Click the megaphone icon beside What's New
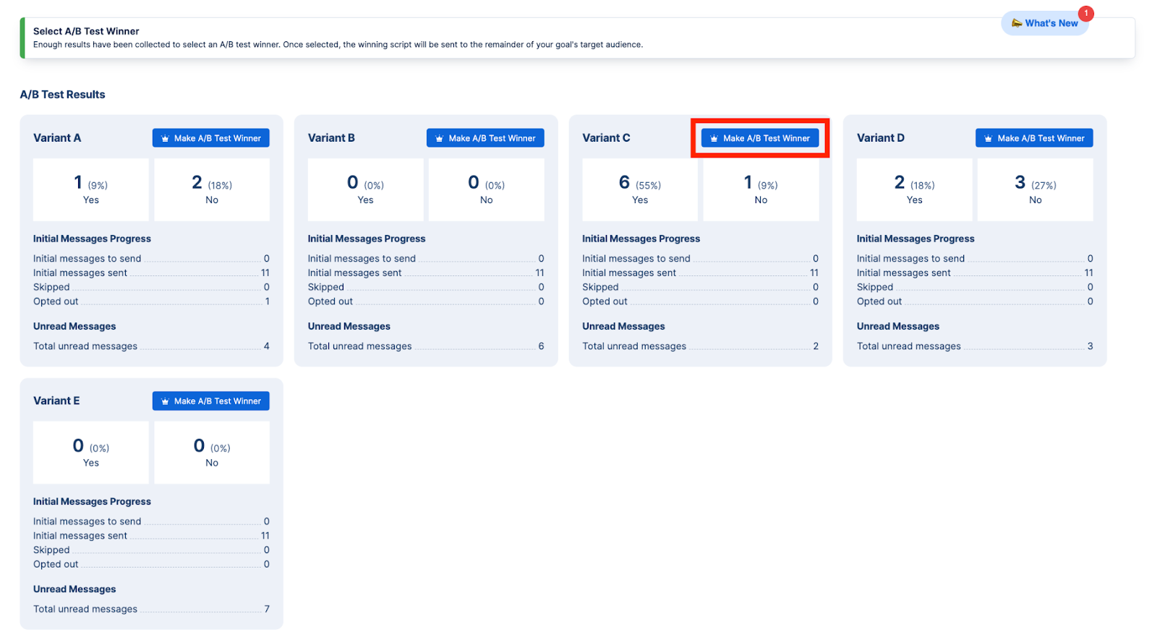1157x642 pixels. click(x=1017, y=23)
